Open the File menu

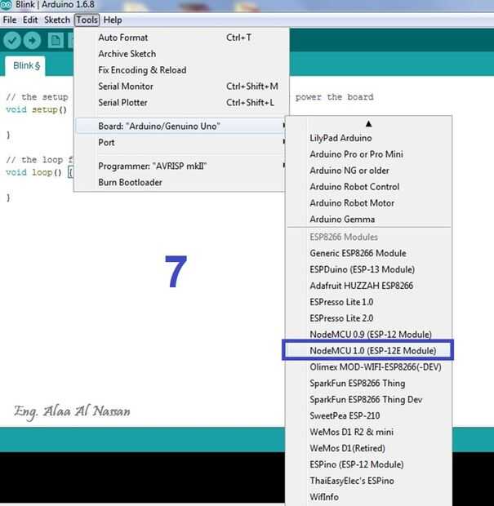(9, 20)
